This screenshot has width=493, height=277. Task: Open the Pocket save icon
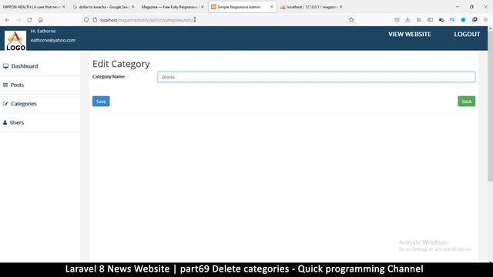coord(397,20)
